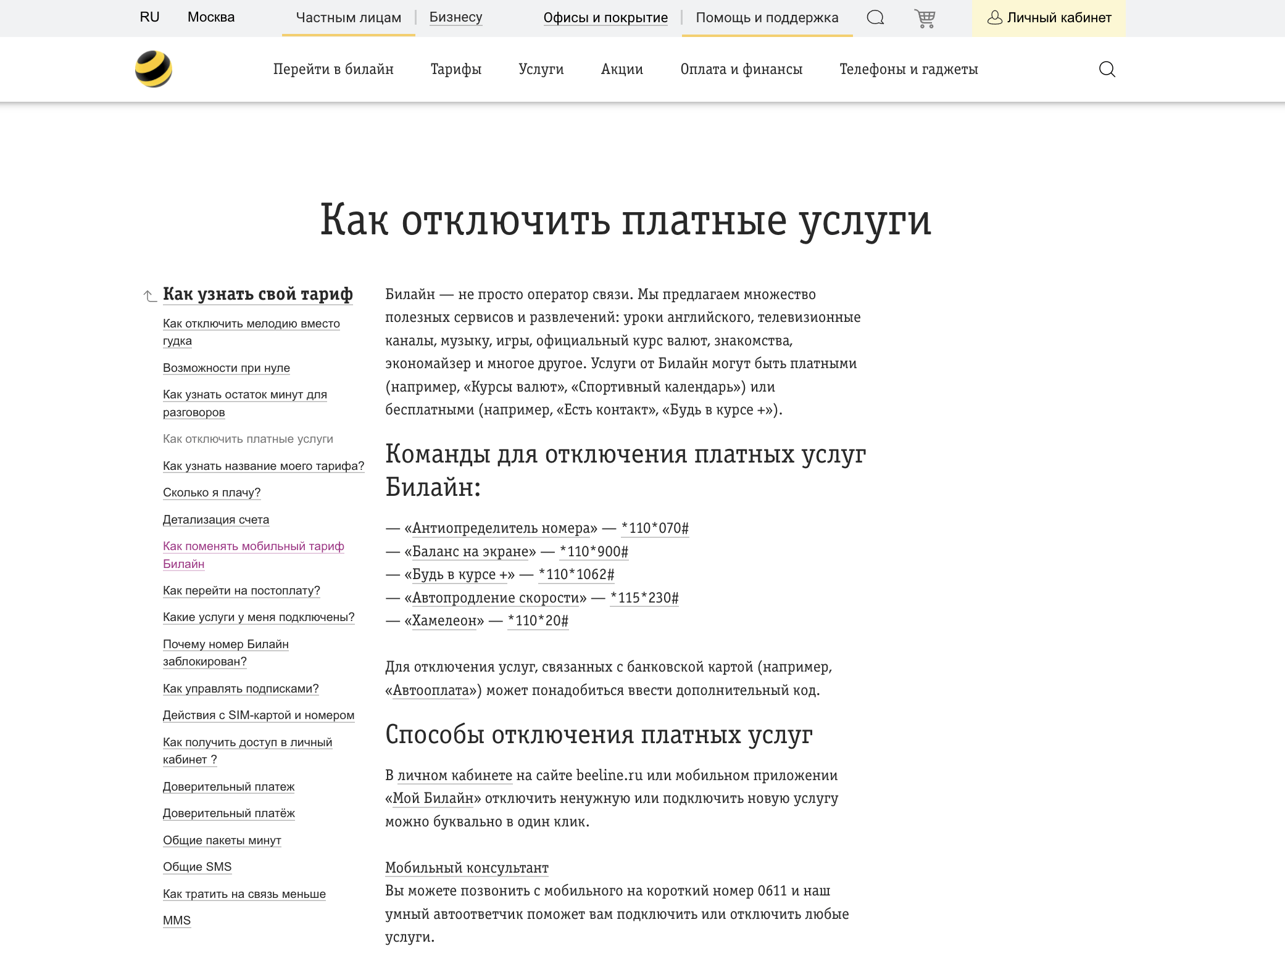Click the search icon in the main navigation
The height and width of the screenshot is (967, 1285).
click(1107, 69)
